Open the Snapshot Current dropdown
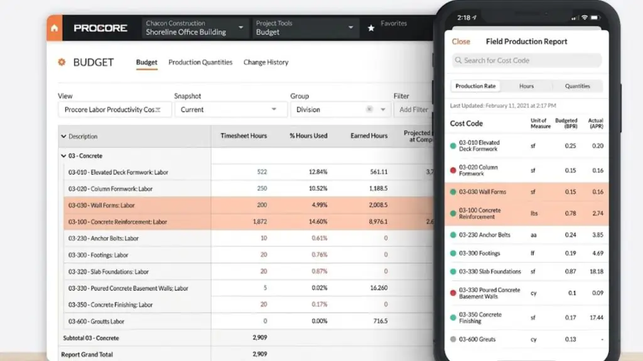This screenshot has height=361, width=643. click(231, 110)
